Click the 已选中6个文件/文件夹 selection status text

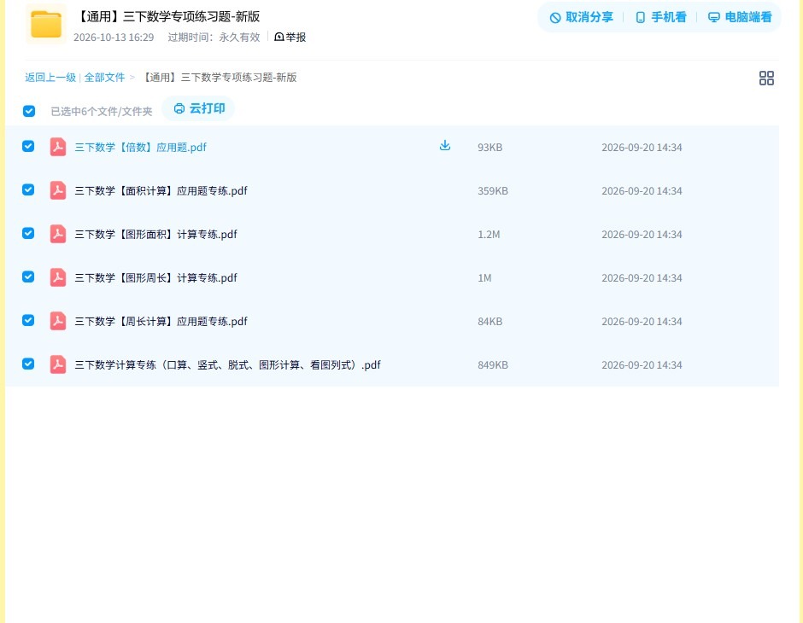102,112
